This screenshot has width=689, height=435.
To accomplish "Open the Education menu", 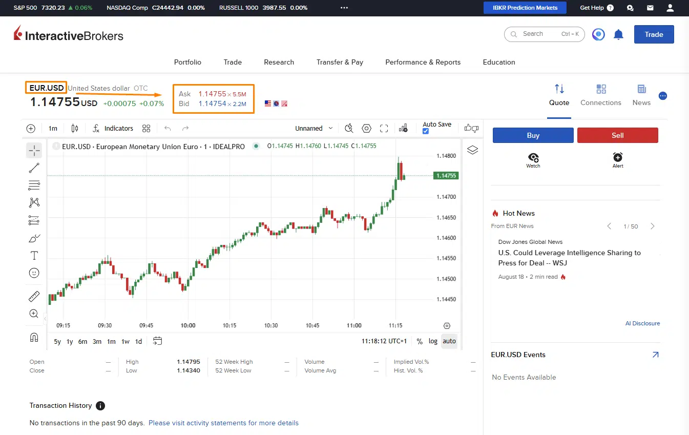I will [499, 62].
